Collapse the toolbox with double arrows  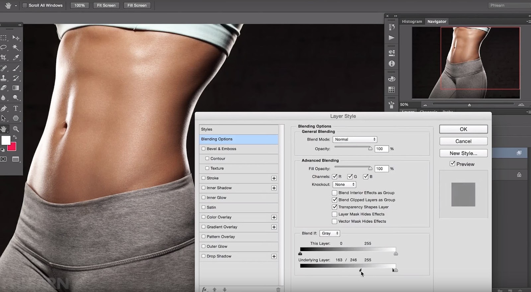point(20,25)
